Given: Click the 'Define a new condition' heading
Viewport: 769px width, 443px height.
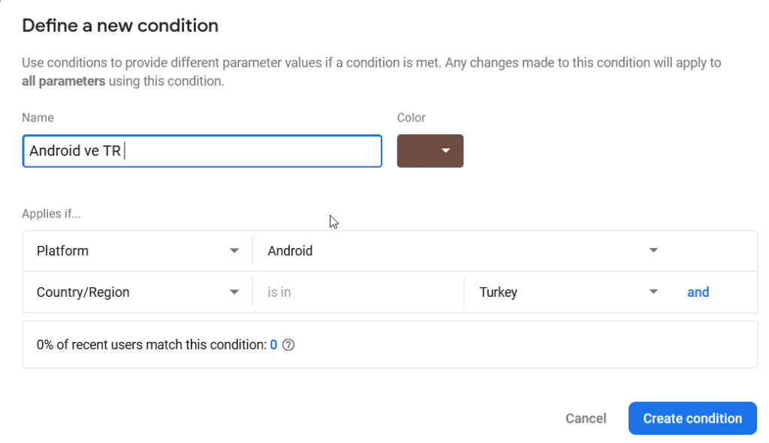Looking at the screenshot, I should tap(120, 25).
